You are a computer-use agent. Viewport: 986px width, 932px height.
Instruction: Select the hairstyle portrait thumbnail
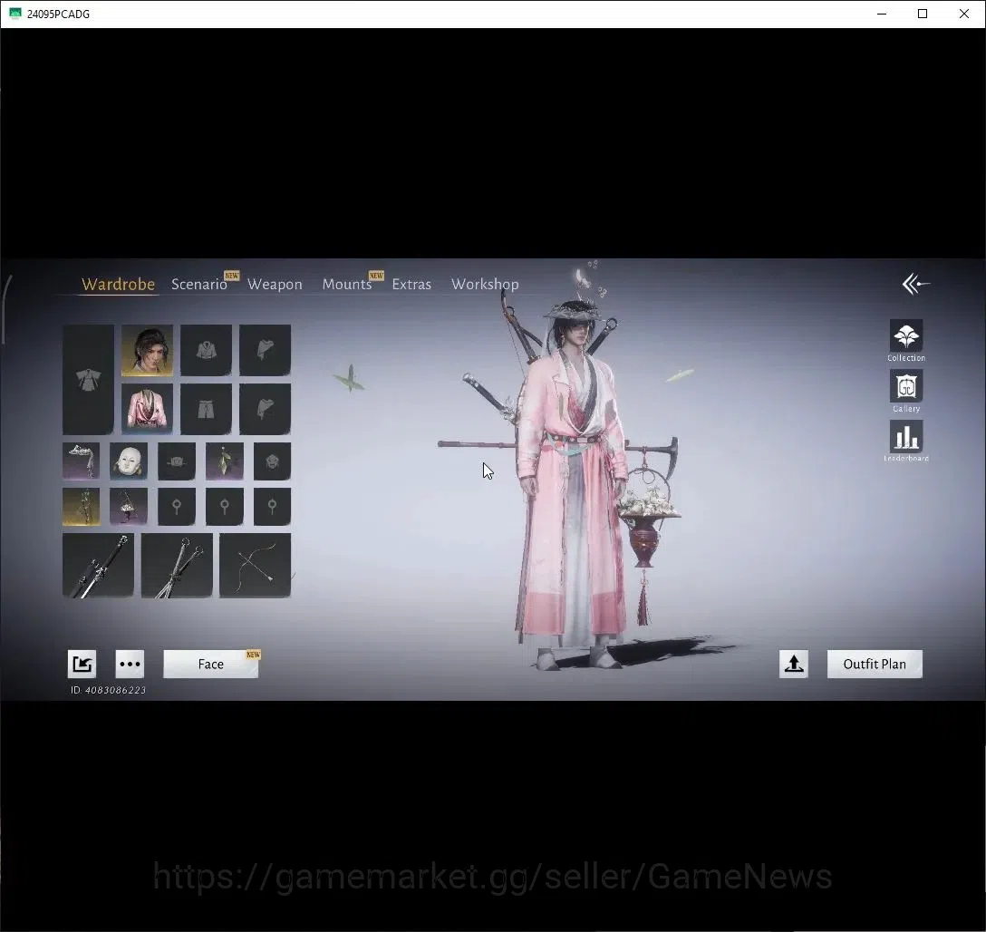click(147, 350)
